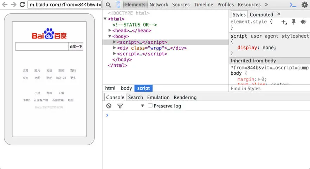The width and height of the screenshot is (310, 169).
Task: Open the ?from=844b stylesheet source link
Action: 270,68
